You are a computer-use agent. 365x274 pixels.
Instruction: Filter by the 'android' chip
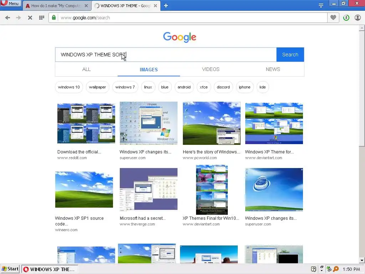[x=184, y=87]
